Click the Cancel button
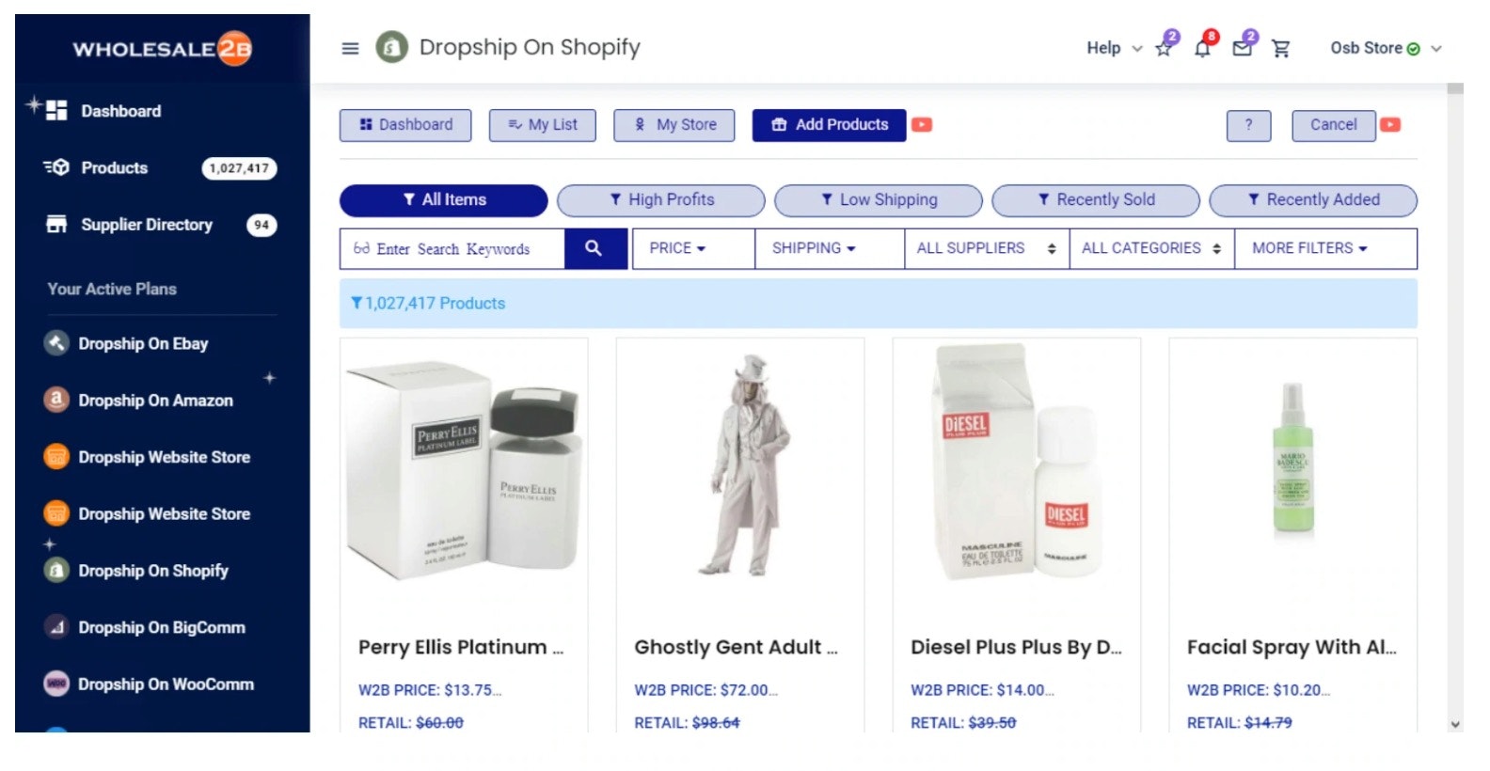The width and height of the screenshot is (1490, 771). [x=1333, y=125]
